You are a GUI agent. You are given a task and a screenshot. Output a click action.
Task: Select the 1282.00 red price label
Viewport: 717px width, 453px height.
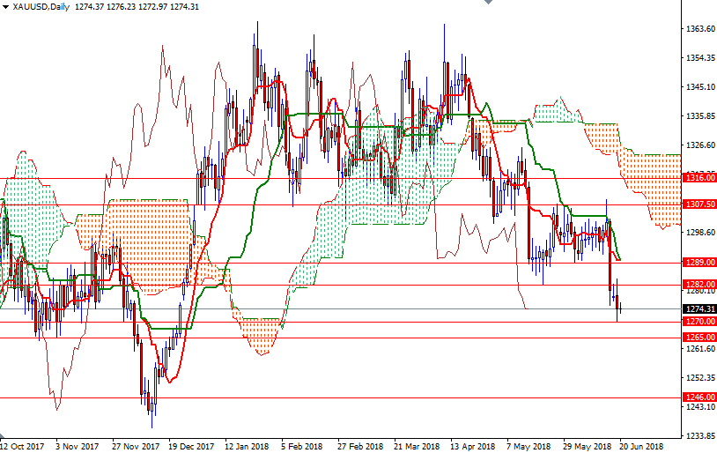coord(698,285)
